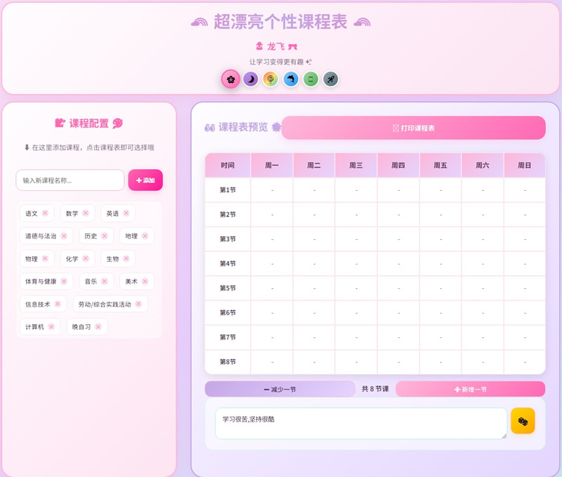Select the 周一 第1节 table cell
Screen dimensions: 562x477
coord(272,190)
